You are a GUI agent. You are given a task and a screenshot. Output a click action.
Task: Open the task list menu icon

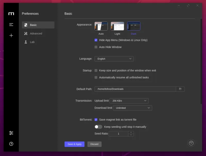[x=11, y=25]
